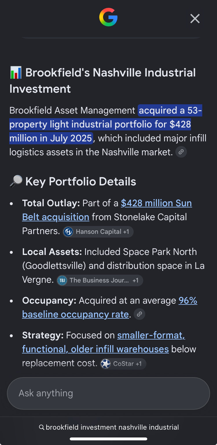217x445 pixels.
Task: Open the 96% baseline occupancy rate link
Action: 110,307
